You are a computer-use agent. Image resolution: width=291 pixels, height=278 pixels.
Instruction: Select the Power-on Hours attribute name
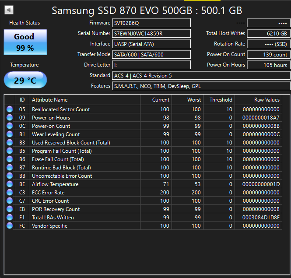coord(51,118)
